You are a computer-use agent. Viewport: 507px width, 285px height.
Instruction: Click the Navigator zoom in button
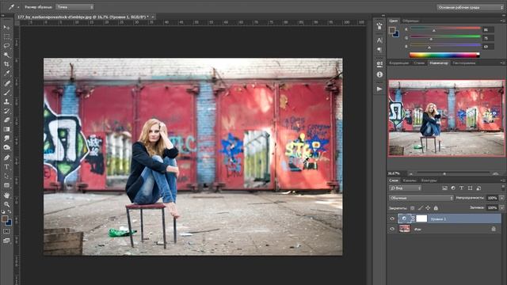pos(495,173)
